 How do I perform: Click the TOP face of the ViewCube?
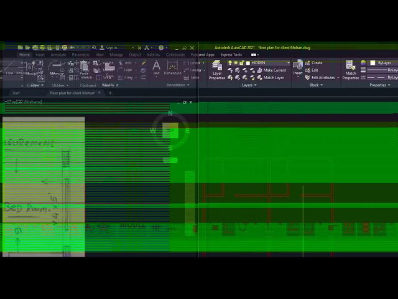coord(170,130)
